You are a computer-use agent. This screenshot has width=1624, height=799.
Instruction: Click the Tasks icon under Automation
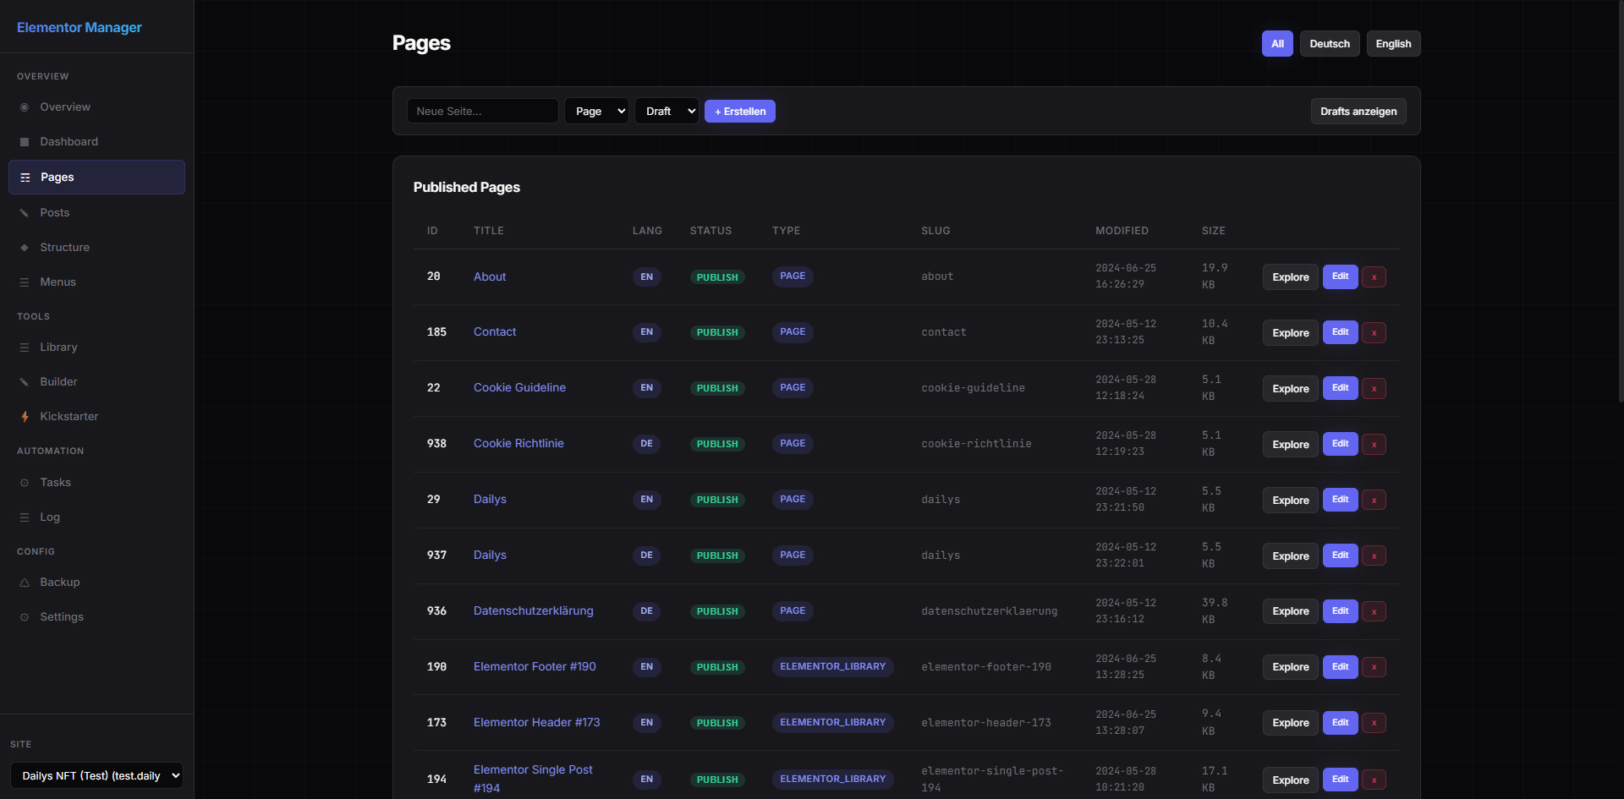[25, 483]
